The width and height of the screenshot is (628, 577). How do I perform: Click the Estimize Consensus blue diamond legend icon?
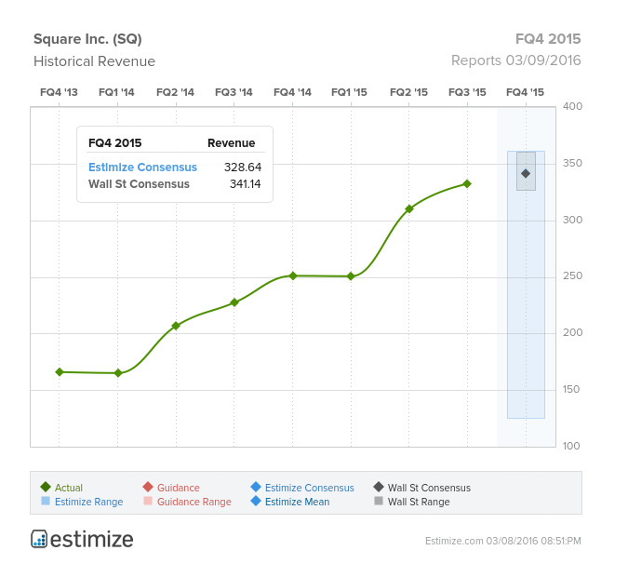256,487
